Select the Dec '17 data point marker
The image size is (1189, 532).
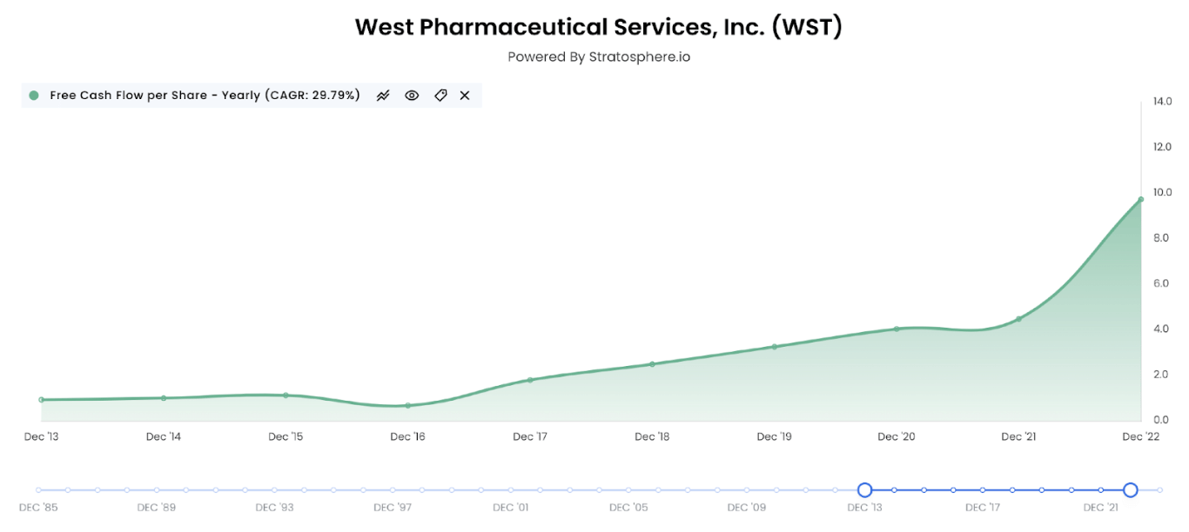pyautogui.click(x=530, y=380)
